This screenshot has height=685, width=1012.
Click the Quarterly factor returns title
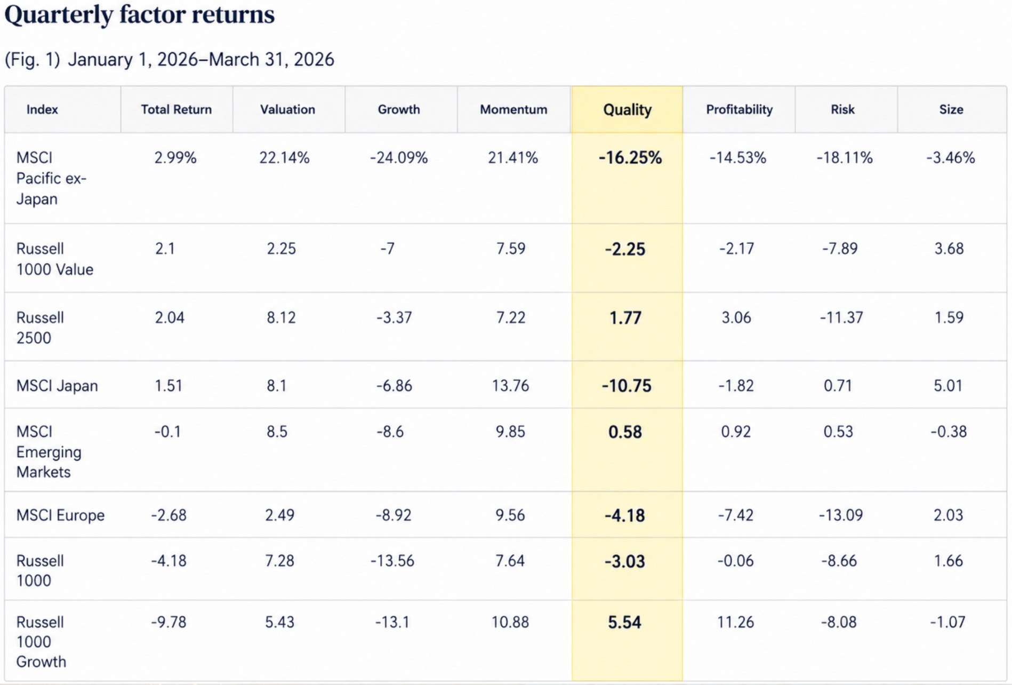[x=140, y=15]
